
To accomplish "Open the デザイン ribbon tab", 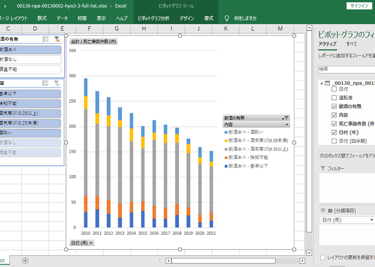I will tap(187, 18).
